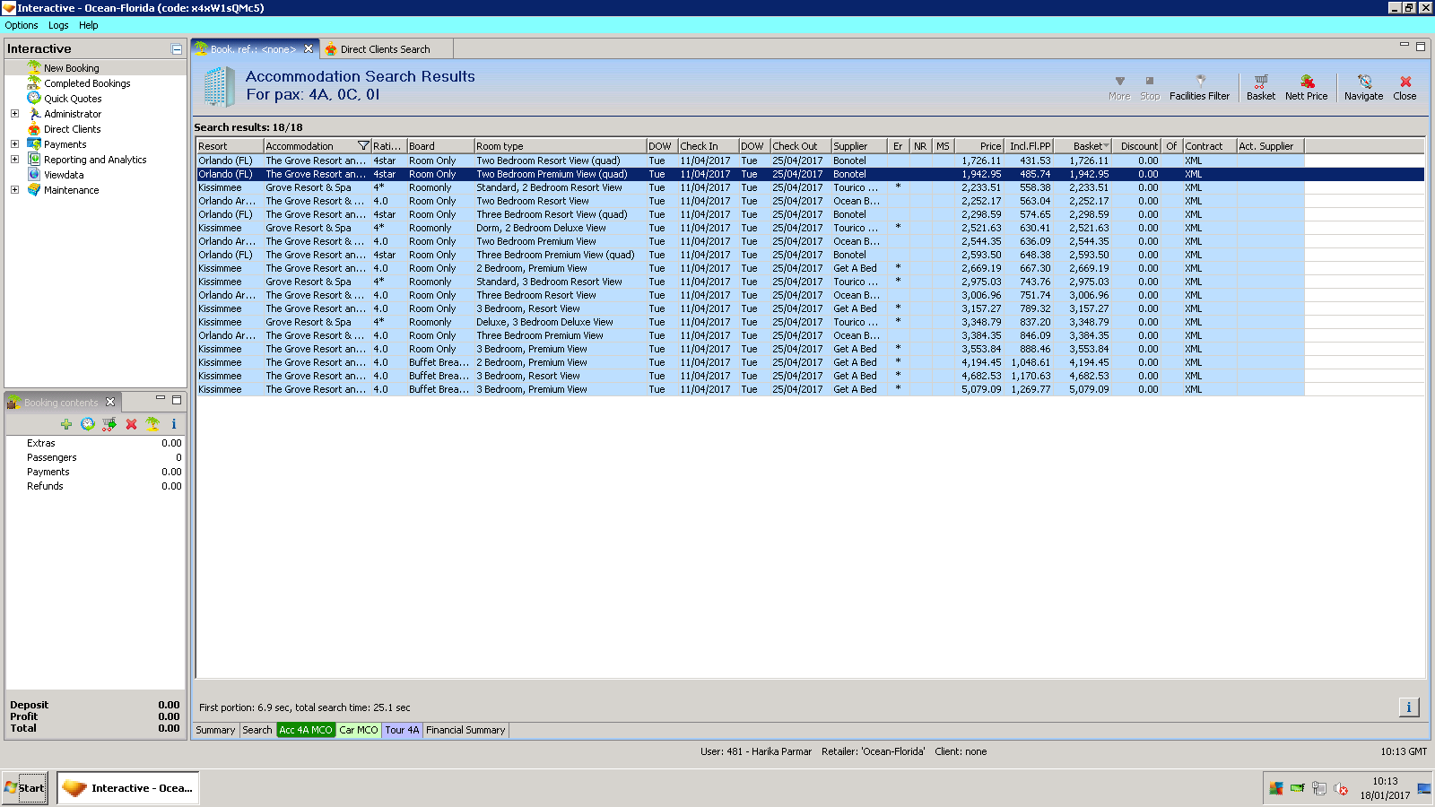1435x807 pixels.
Task: Open the Facilities Filter funnel tool
Action: point(1199,87)
